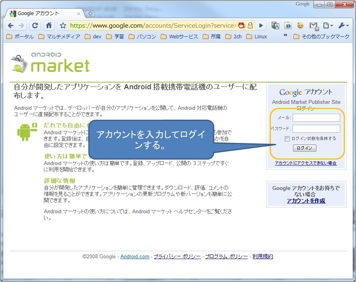Click the Android market logo
The width and height of the screenshot is (356, 282).
[50, 63]
